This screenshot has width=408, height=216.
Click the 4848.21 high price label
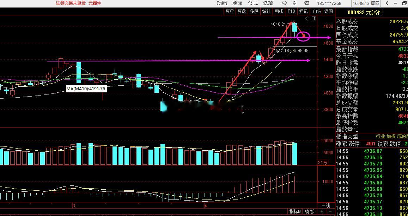coord(279,24)
